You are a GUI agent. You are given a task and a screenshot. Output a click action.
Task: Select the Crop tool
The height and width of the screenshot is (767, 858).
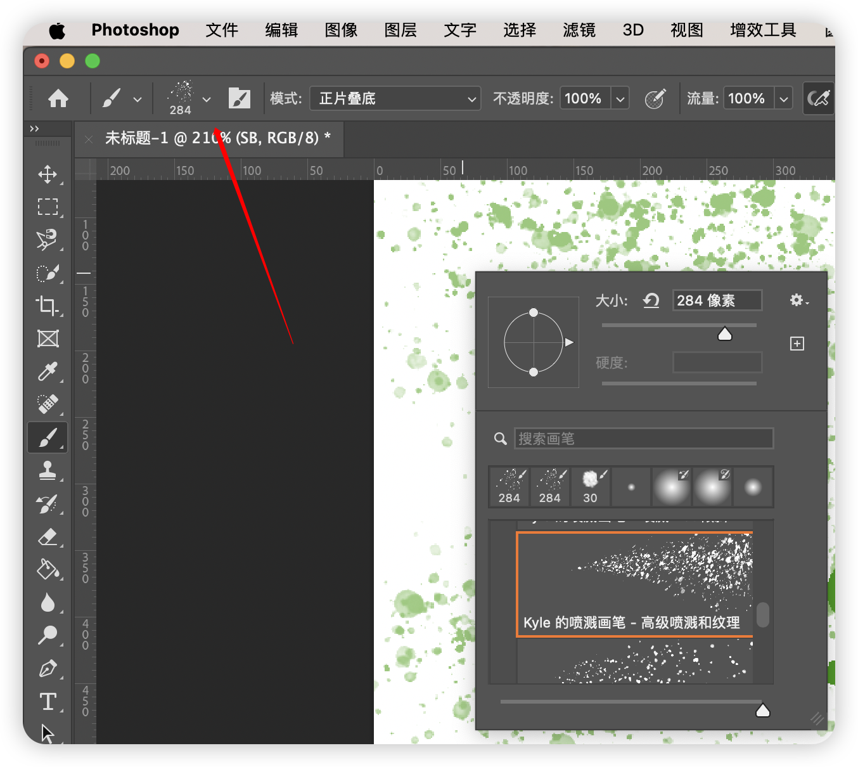tap(48, 306)
